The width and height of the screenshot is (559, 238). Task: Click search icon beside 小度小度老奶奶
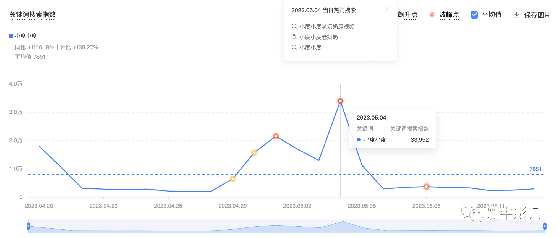(294, 37)
